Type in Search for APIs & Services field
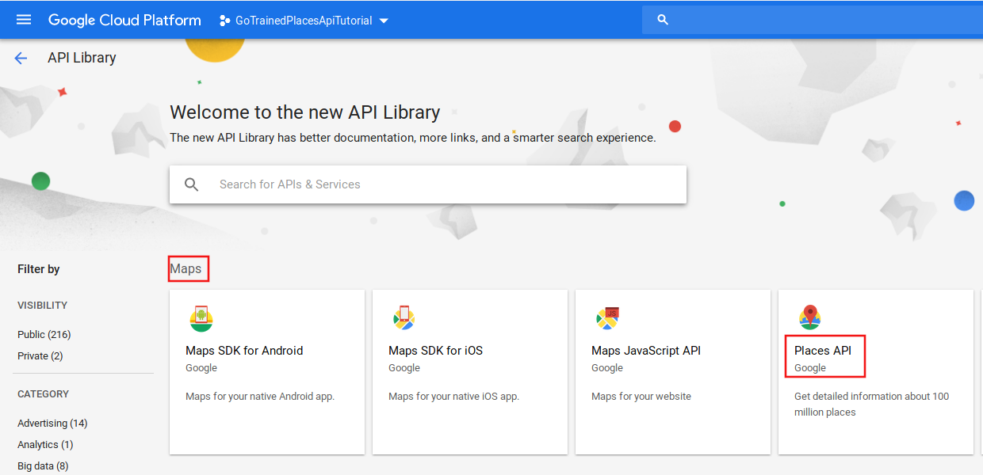983x475 pixels. (444, 184)
